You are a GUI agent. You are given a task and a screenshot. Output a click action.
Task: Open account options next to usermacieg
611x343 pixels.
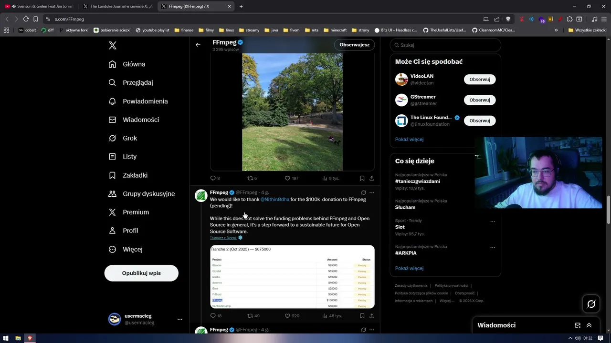[179, 319]
